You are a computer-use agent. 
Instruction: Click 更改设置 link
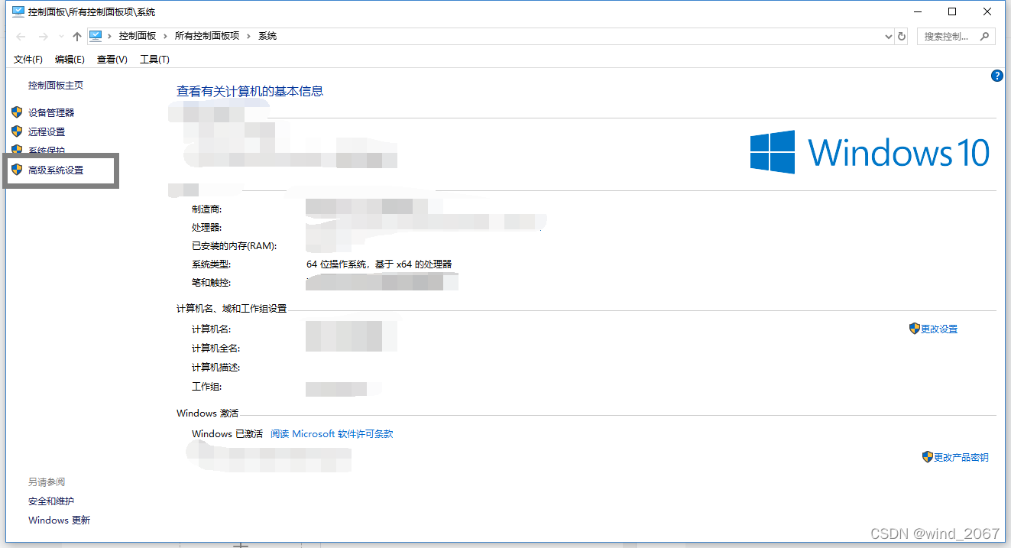[939, 329]
